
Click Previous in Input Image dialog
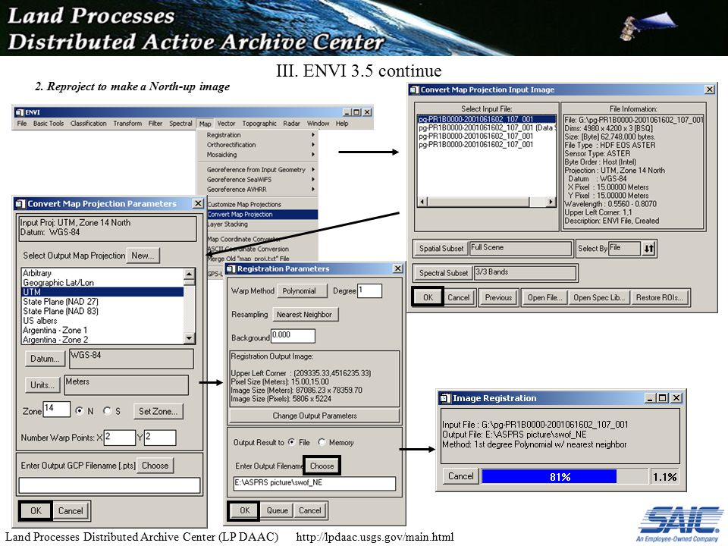point(498,297)
